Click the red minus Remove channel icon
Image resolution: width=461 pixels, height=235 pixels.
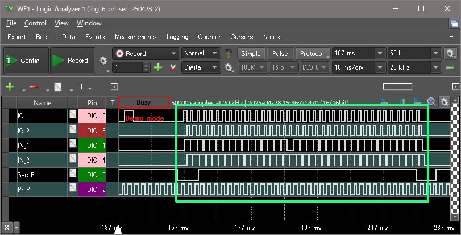click(34, 87)
